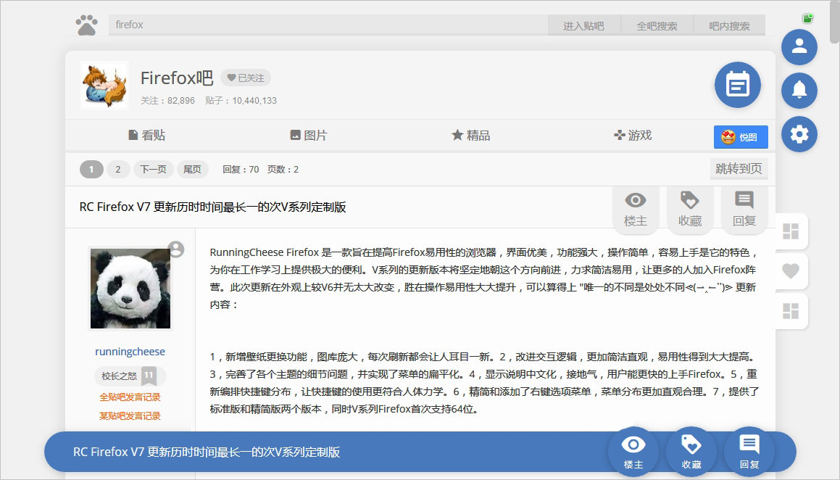Go to page 2
Image resolution: width=840 pixels, height=480 pixels.
[x=118, y=169]
